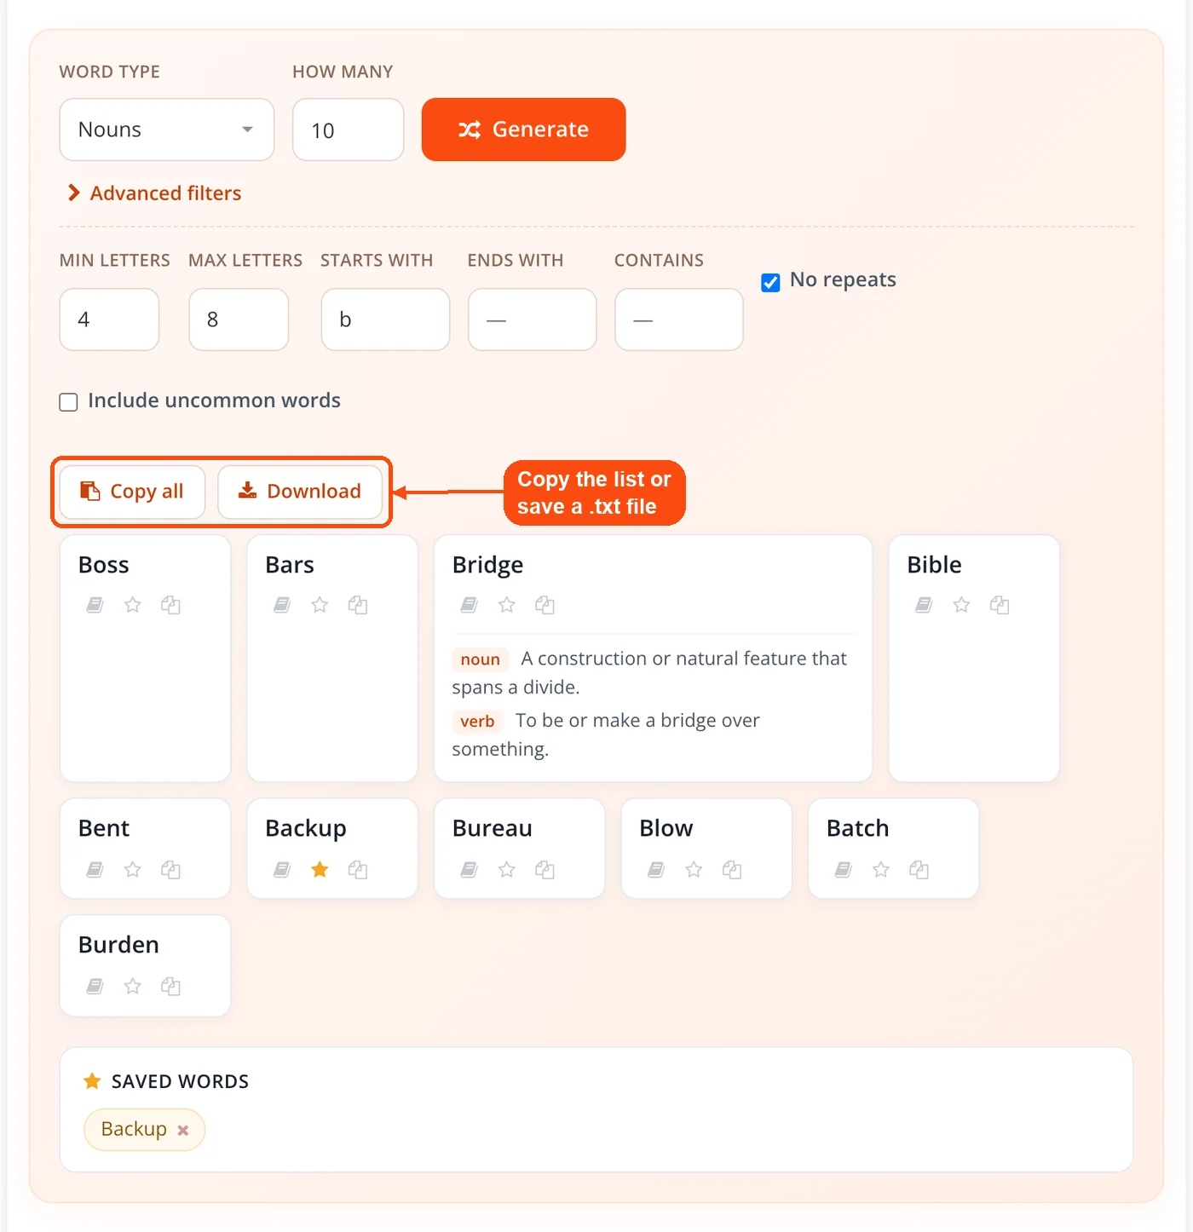The width and height of the screenshot is (1193, 1232).
Task: Show the definition for Bureau
Action: point(469,869)
